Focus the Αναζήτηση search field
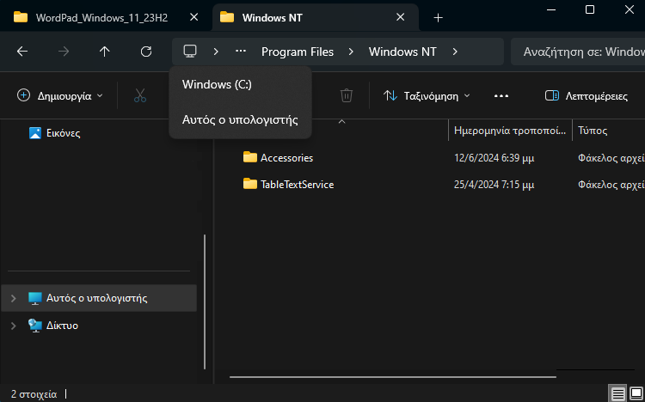 578,52
